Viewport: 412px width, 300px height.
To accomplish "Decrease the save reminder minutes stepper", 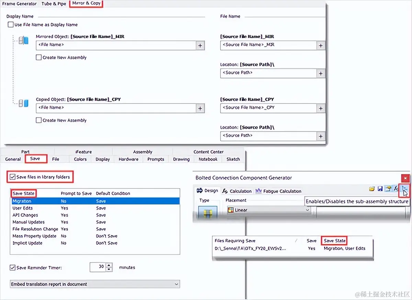I will coord(109,269).
